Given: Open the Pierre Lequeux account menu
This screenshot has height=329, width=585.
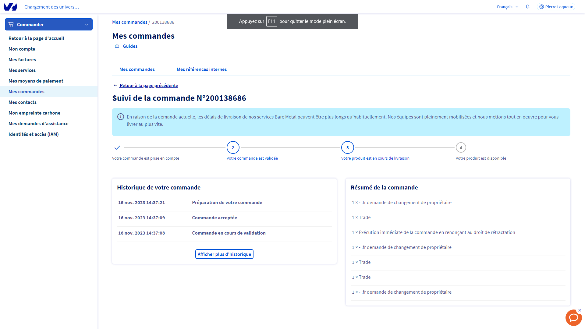Looking at the screenshot, I should point(559,7).
